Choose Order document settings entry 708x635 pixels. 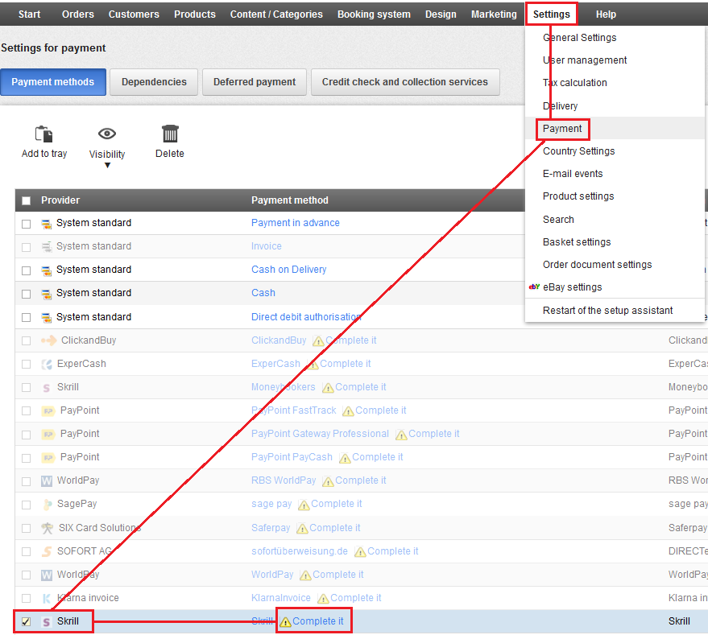click(x=597, y=265)
